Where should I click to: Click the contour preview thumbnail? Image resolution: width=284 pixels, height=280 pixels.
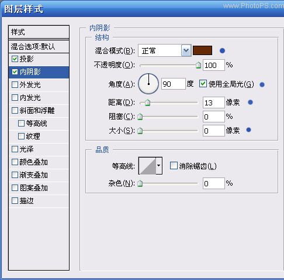[147, 166]
